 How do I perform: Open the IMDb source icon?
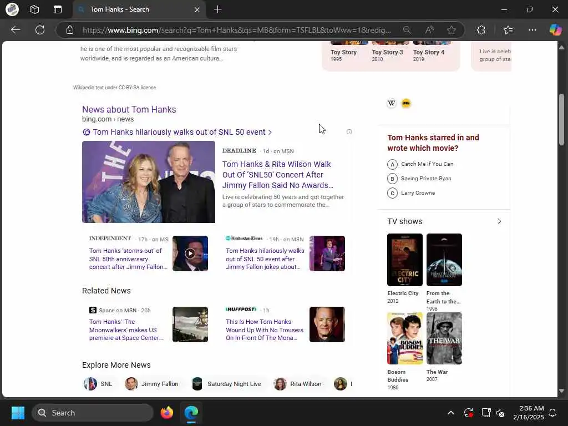[x=406, y=103]
